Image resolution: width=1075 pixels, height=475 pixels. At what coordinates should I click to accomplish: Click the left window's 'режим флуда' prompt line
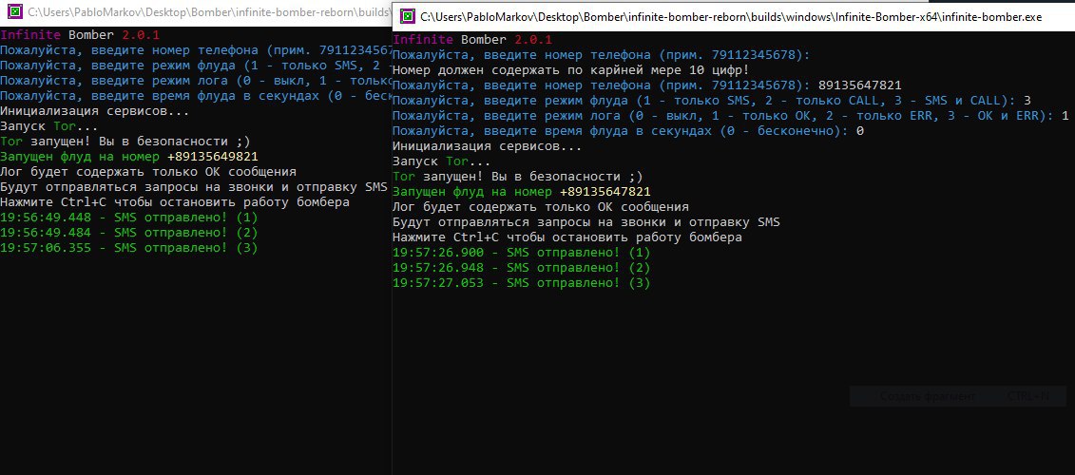tap(196, 66)
